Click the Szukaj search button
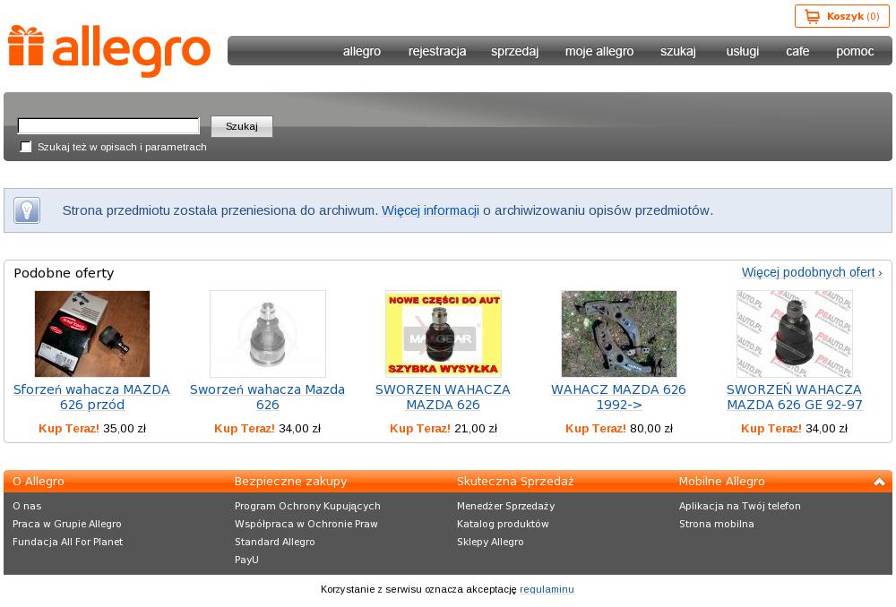Viewport: 896px width, 607px height. click(242, 126)
